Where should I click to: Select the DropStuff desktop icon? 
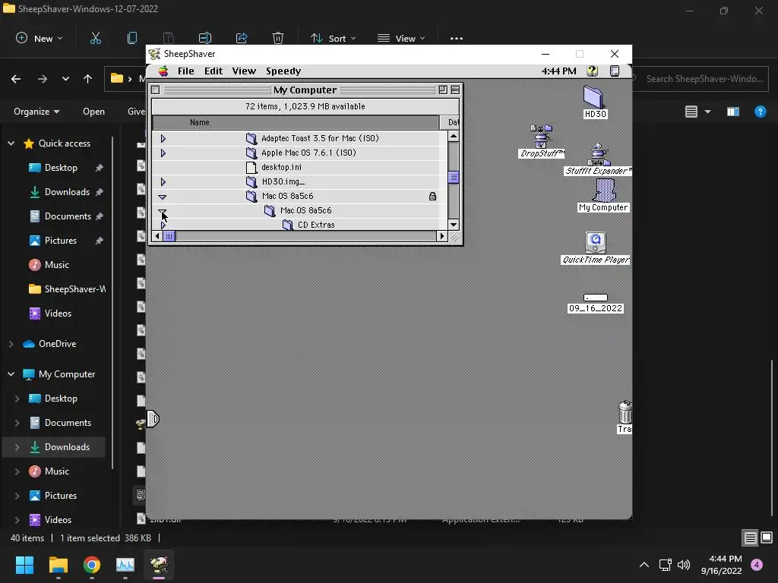point(541,137)
